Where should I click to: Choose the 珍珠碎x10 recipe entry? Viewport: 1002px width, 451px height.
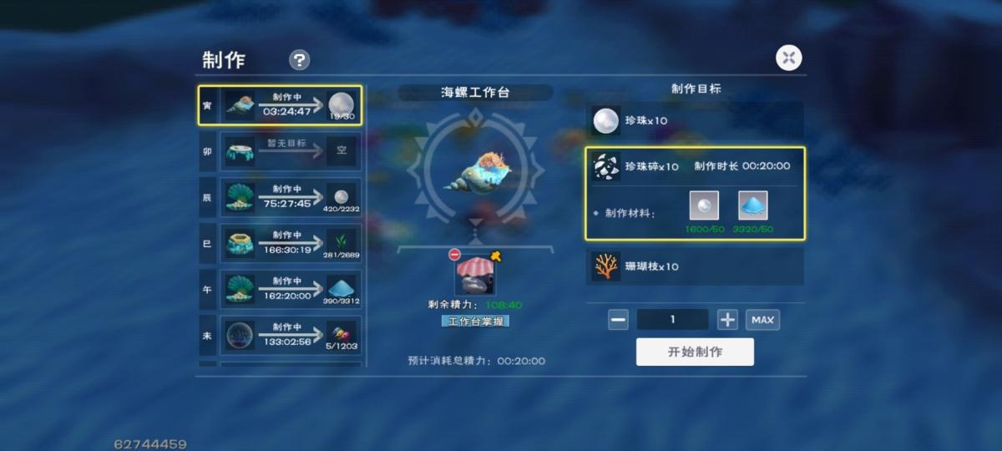pos(695,166)
